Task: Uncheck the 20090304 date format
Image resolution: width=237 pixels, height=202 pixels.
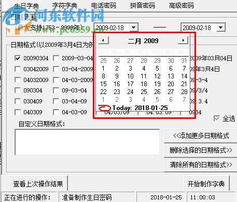Action: 18,58
